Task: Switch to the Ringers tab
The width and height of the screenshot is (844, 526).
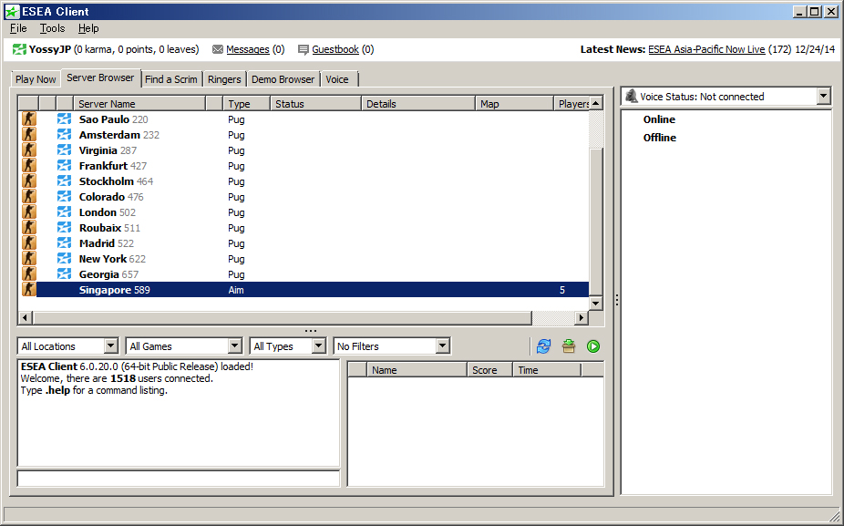Action: pyautogui.click(x=224, y=79)
